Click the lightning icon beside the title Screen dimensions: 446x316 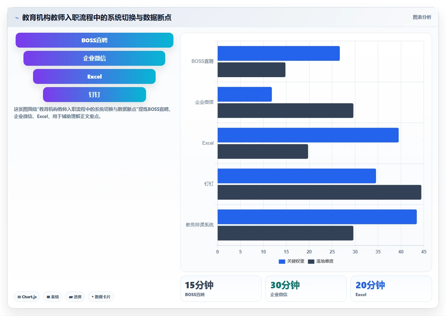[x=17, y=18]
